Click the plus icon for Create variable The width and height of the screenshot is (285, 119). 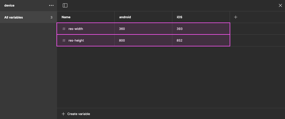pos(63,114)
